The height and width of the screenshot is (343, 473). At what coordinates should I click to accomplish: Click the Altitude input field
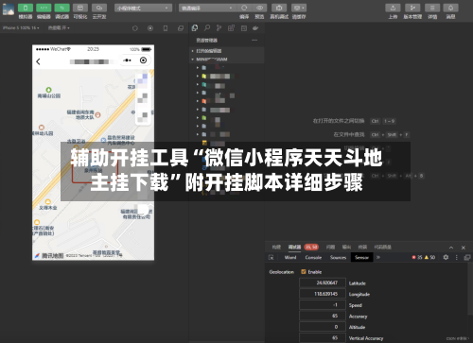[x=323, y=327]
